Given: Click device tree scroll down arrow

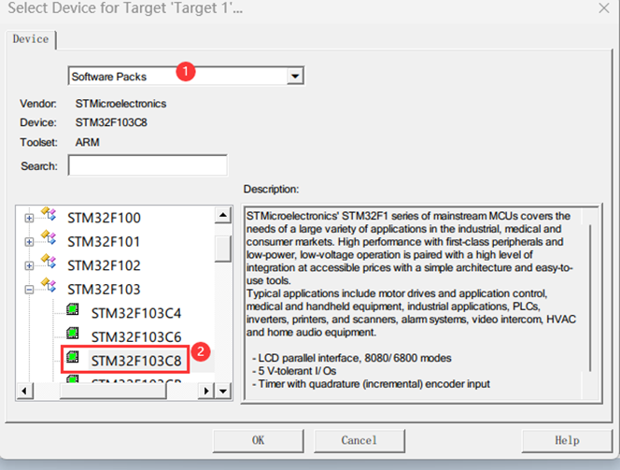Looking at the screenshot, I should coord(223,392).
